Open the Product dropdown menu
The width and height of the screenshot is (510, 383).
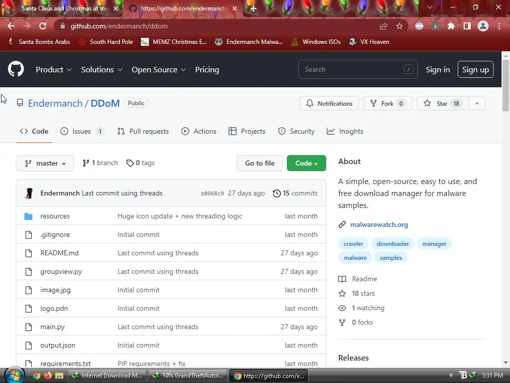54,70
